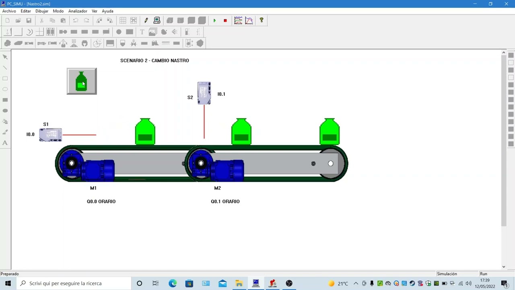
Task: Click the Q0.0 ORARIO label
Action: pyautogui.click(x=101, y=201)
